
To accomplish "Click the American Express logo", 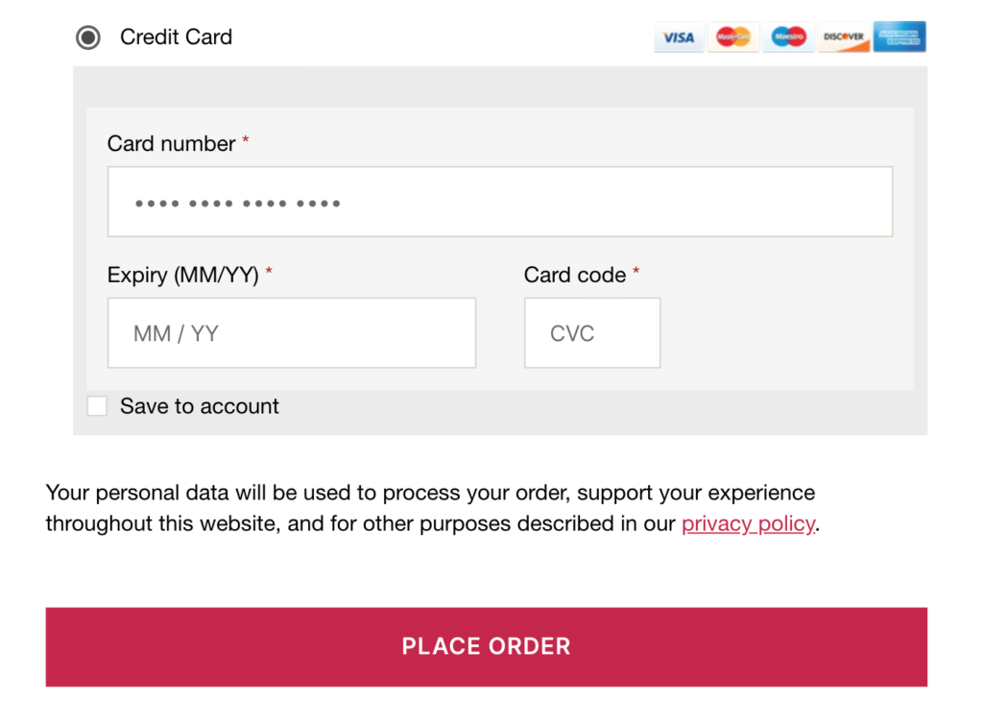I will [899, 37].
